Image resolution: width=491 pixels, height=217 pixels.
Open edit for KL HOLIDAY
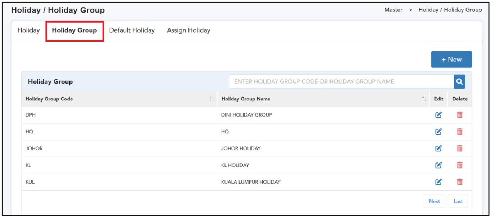click(438, 165)
